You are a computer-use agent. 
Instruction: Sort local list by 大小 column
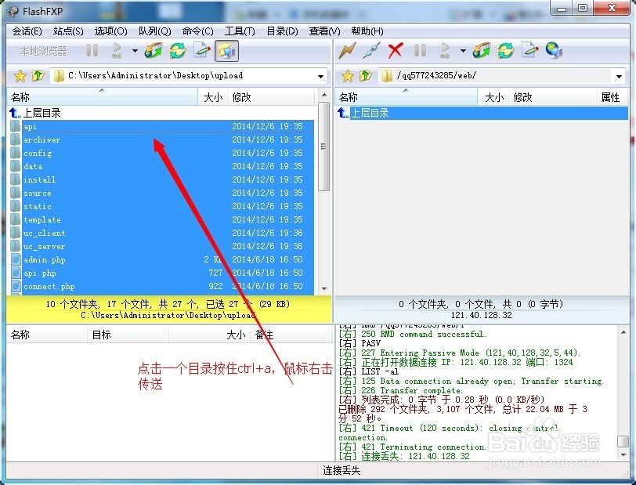point(212,97)
